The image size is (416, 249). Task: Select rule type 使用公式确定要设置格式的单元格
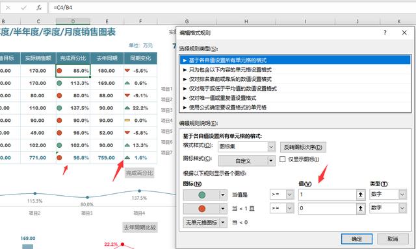coord(295,108)
